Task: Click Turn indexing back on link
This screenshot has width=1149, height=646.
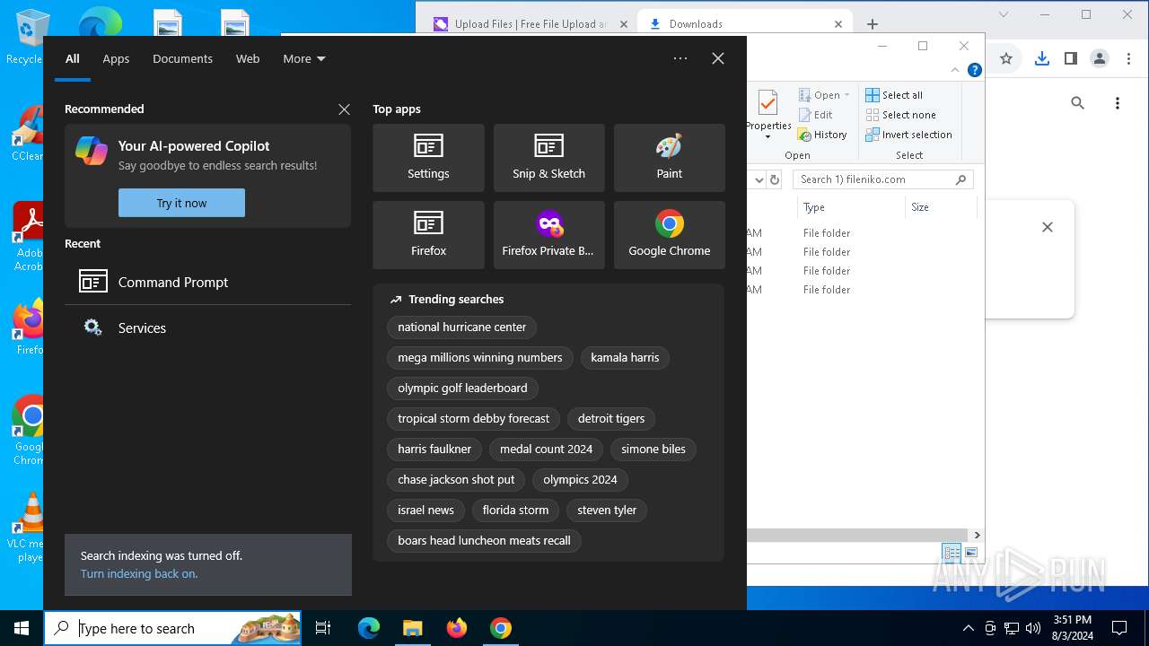Action: [139, 573]
